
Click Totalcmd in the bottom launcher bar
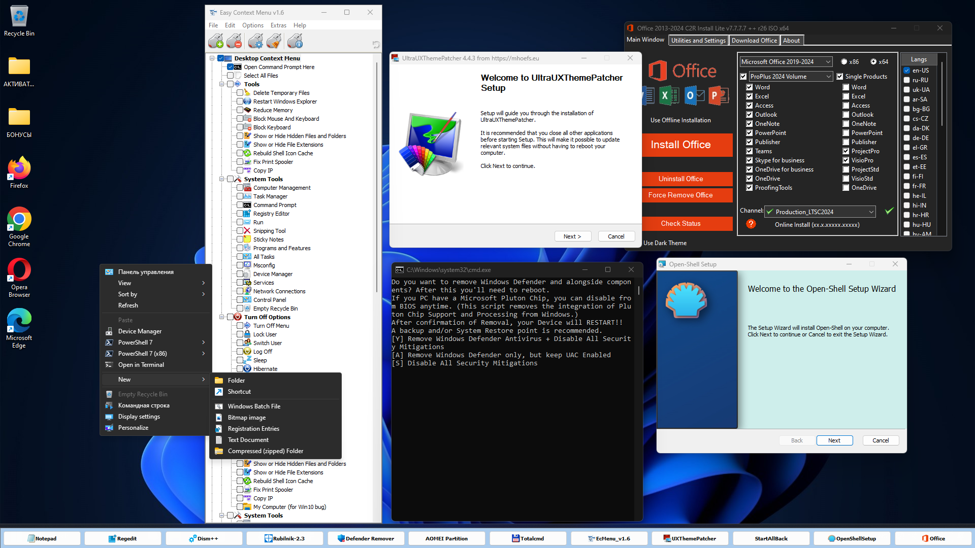pos(528,538)
